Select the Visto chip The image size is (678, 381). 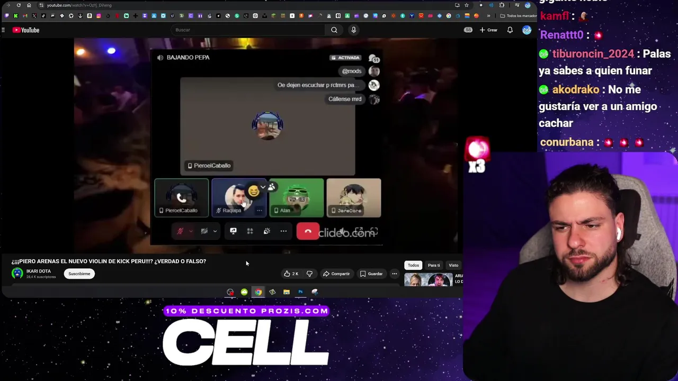453,265
